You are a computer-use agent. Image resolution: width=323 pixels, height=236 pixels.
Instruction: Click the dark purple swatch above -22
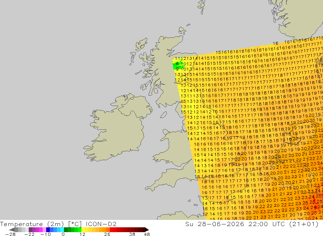tap(30, 230)
